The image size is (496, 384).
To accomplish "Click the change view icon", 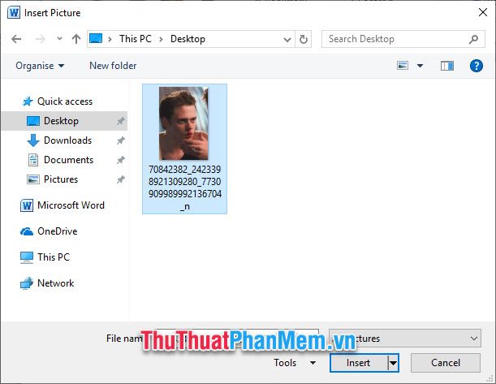I will tap(403, 66).
